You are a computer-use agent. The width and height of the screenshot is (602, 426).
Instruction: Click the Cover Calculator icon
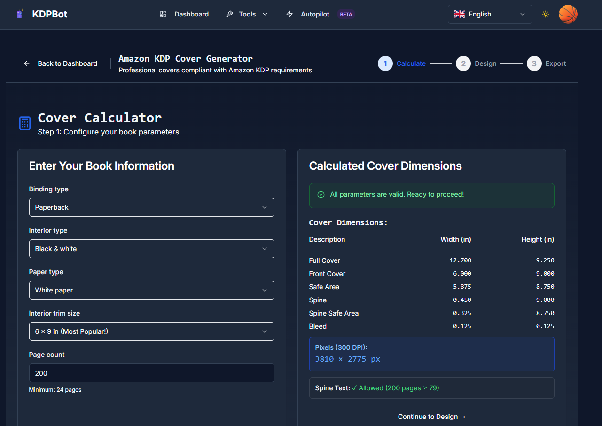[x=25, y=123]
